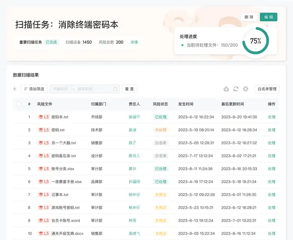The width and height of the screenshot is (293, 240).
Task: Click the calendar icon in date range
Action: tap(115, 89)
